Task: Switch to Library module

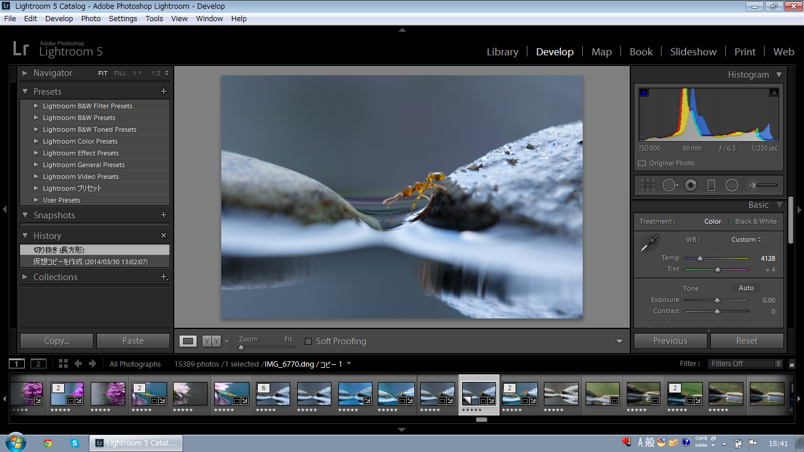Action: tap(502, 52)
